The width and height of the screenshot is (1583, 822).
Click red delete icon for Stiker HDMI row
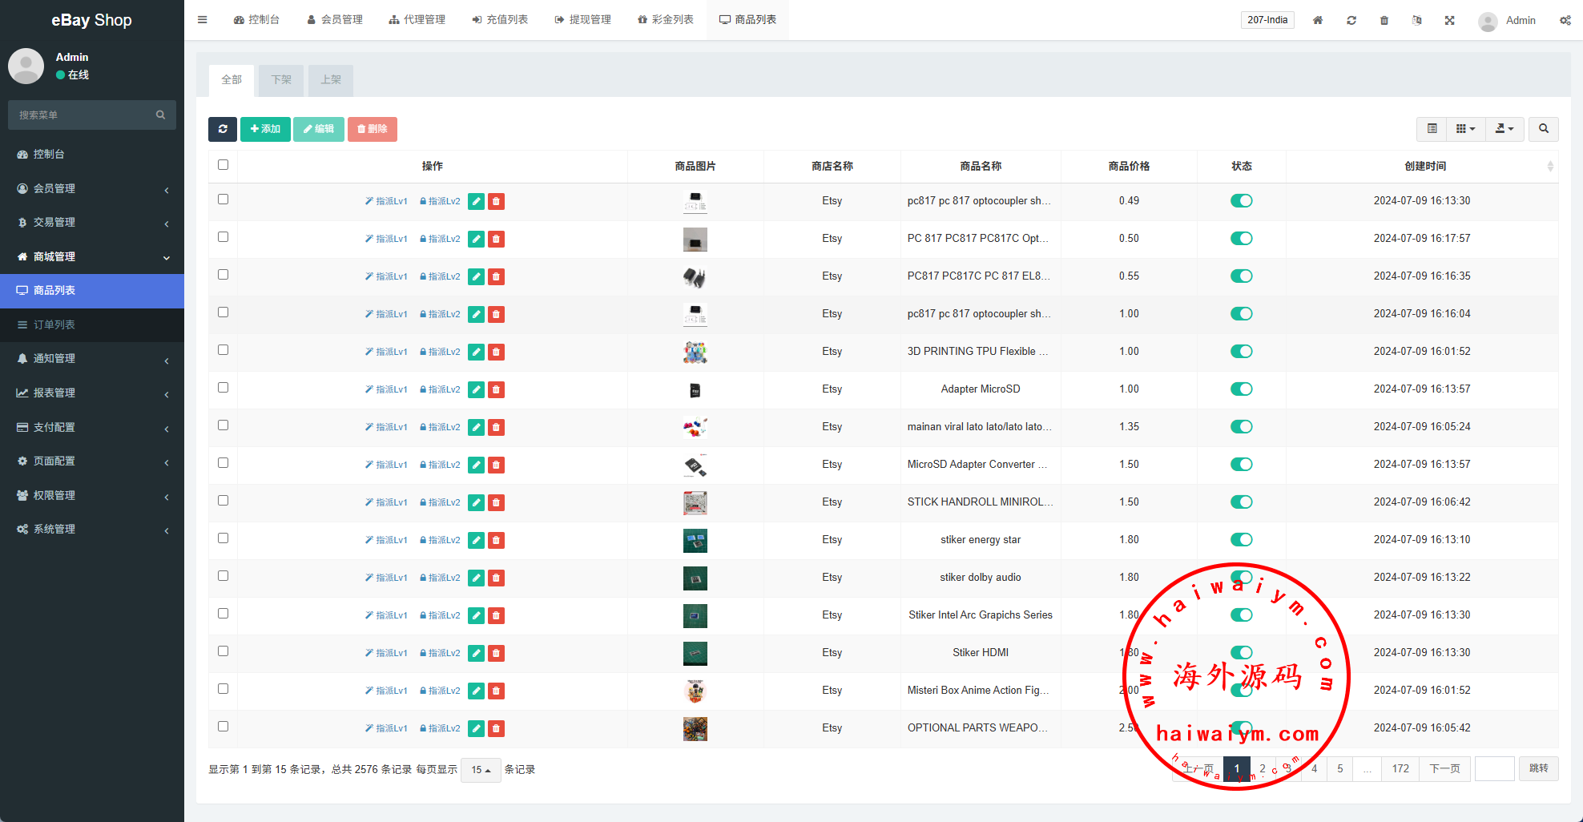click(x=497, y=653)
